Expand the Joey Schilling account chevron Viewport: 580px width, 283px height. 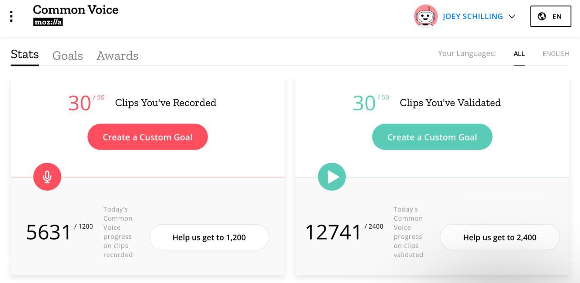[512, 16]
